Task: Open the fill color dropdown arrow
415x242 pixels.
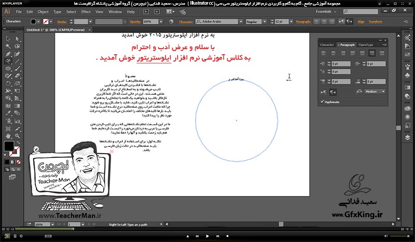Action: click(38, 22)
